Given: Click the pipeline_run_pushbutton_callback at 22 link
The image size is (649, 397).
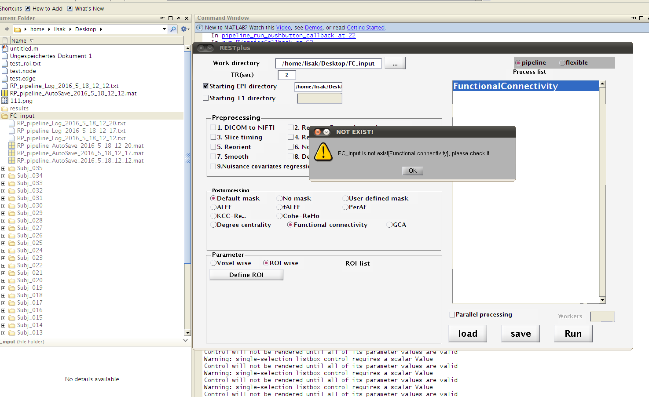Looking at the screenshot, I should coord(289,35).
